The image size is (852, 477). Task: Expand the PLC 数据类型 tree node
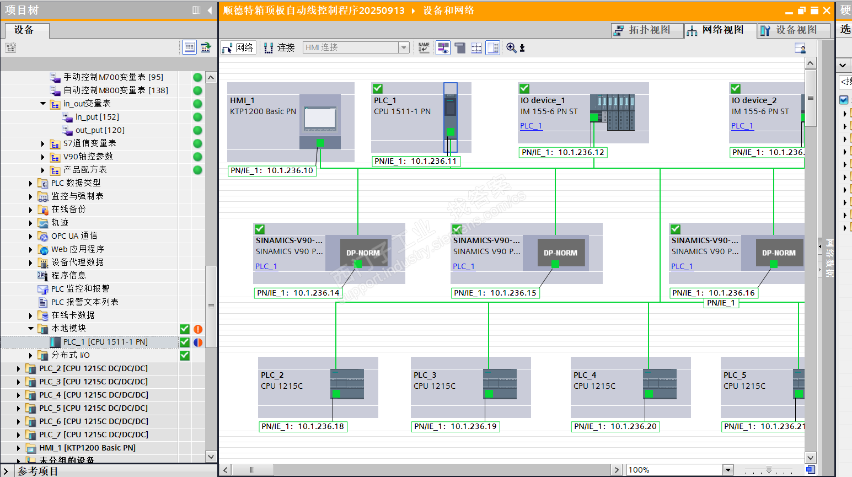31,183
